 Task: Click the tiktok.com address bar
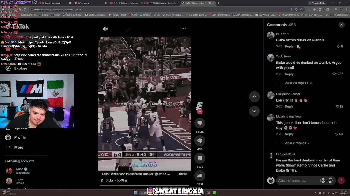point(159,9)
